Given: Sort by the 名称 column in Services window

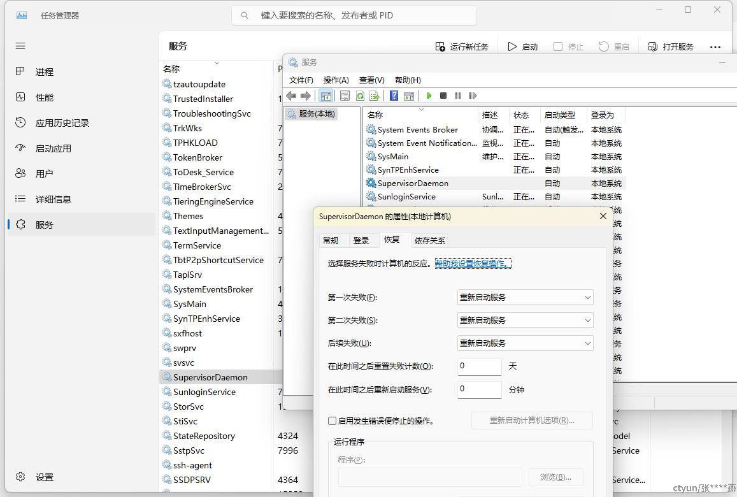Looking at the screenshot, I should coord(421,115).
